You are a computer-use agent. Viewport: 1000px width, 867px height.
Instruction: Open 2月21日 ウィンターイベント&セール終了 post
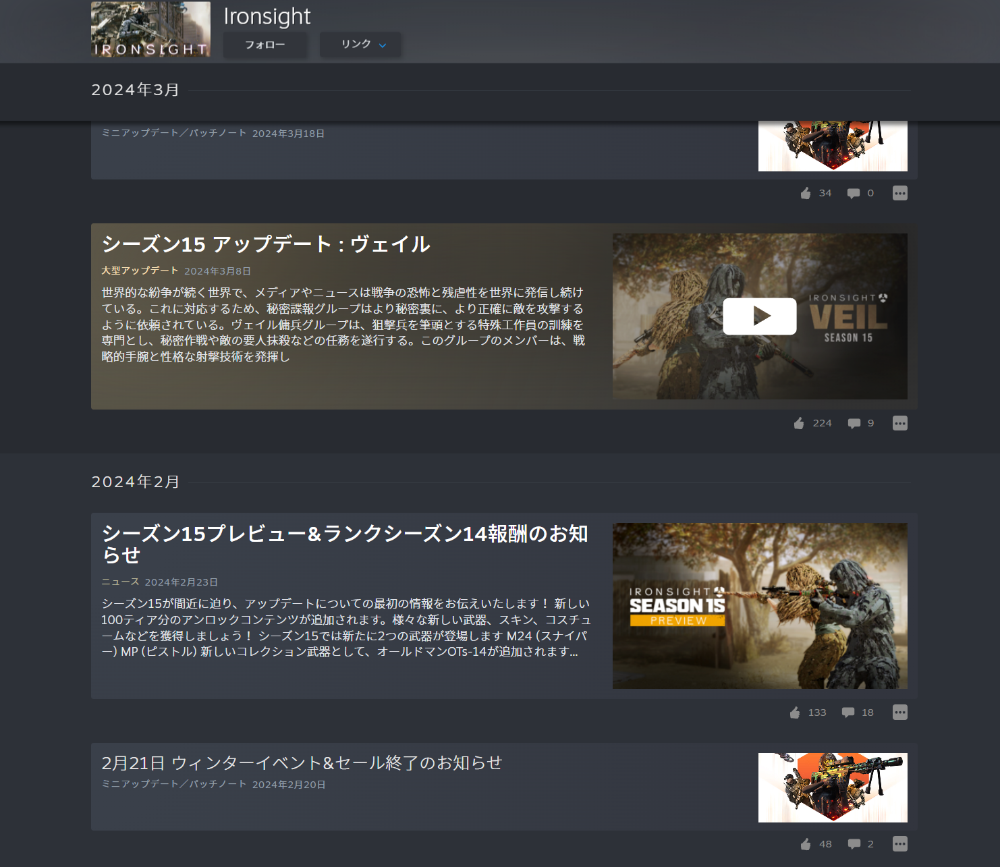pyautogui.click(x=302, y=763)
